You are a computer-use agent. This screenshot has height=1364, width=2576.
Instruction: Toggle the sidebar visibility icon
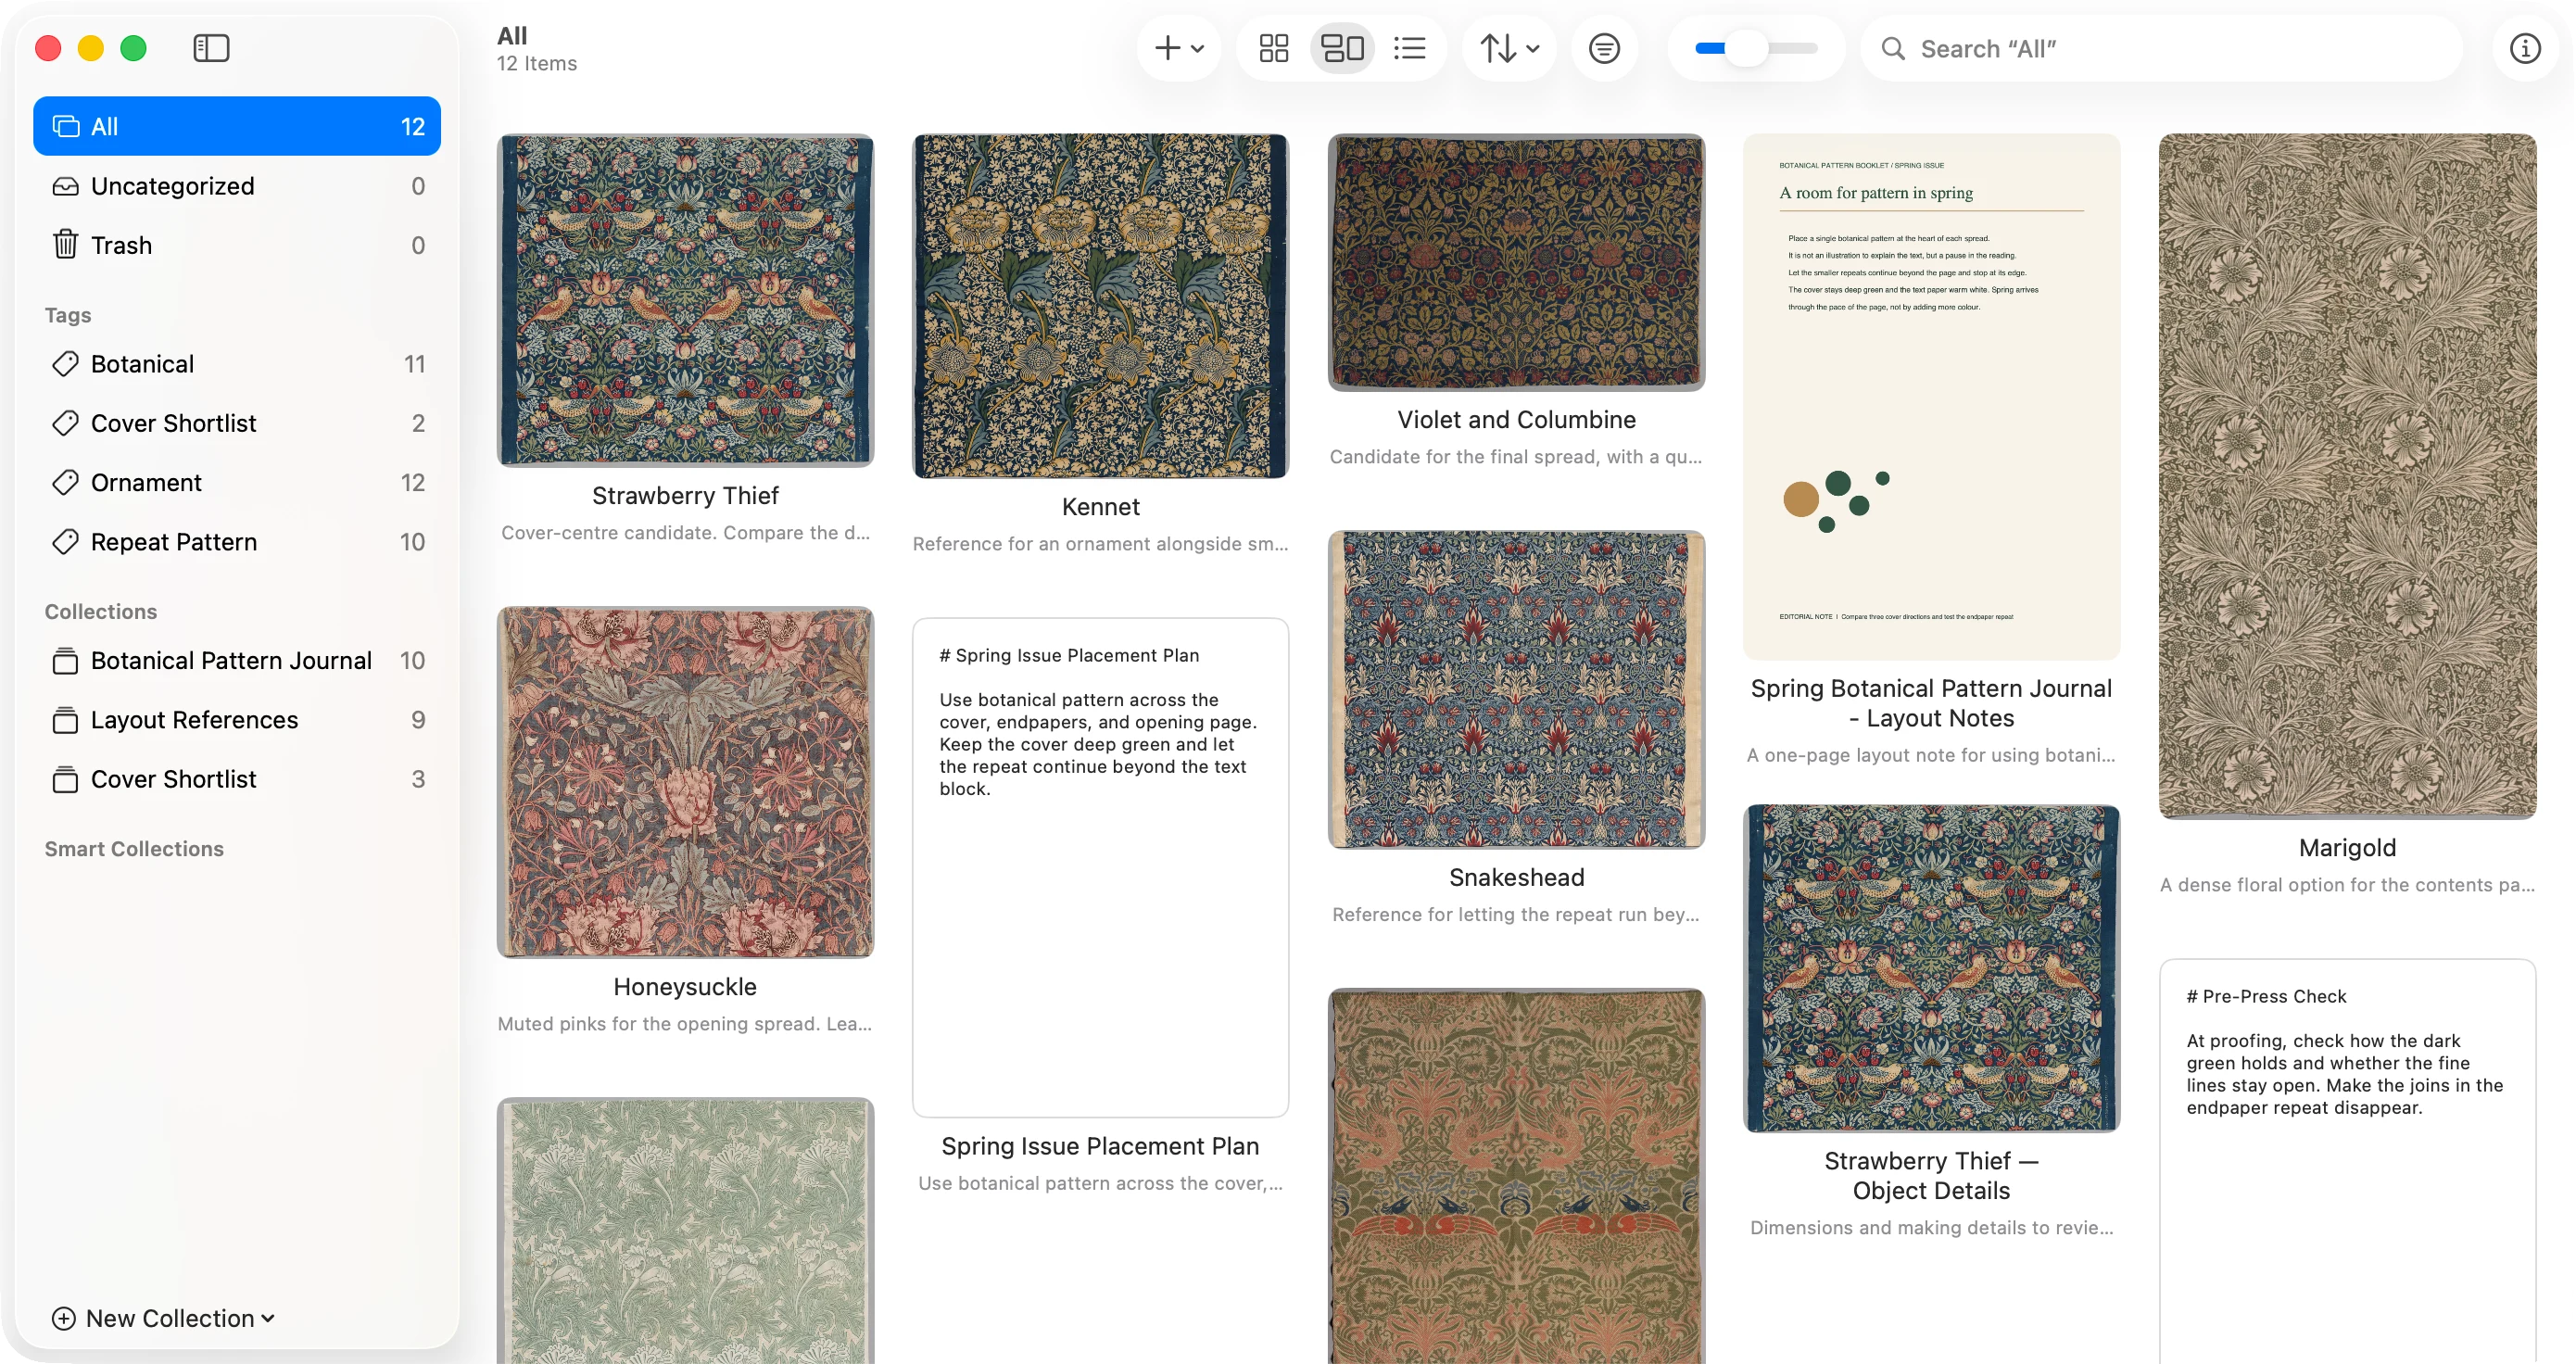211,48
